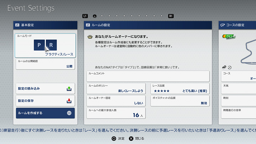Select the ルームモード P/R tile
256x144 pixels.
tap(45, 46)
